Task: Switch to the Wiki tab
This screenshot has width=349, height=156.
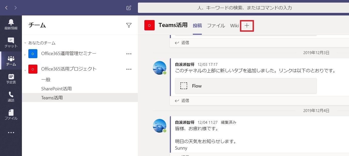Action: coord(235,25)
